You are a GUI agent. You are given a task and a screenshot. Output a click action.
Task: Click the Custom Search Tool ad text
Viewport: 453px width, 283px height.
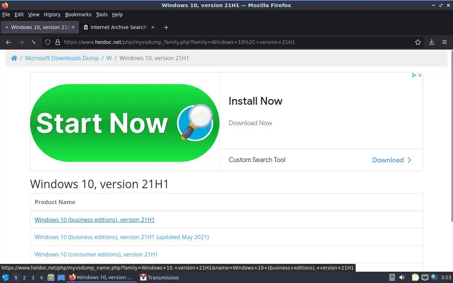257,160
